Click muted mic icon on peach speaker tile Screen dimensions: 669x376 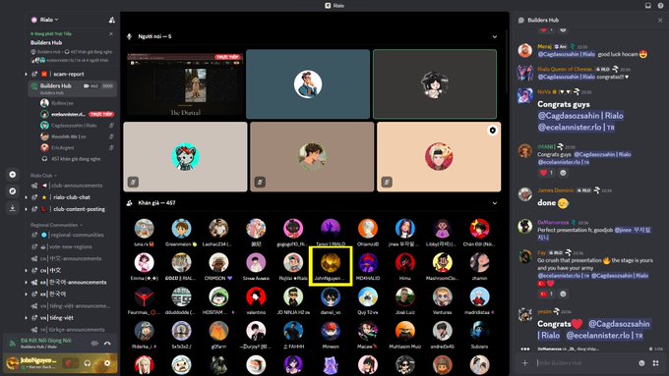pyautogui.click(x=387, y=182)
